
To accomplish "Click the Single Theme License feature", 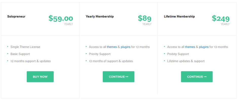I will [25, 47].
